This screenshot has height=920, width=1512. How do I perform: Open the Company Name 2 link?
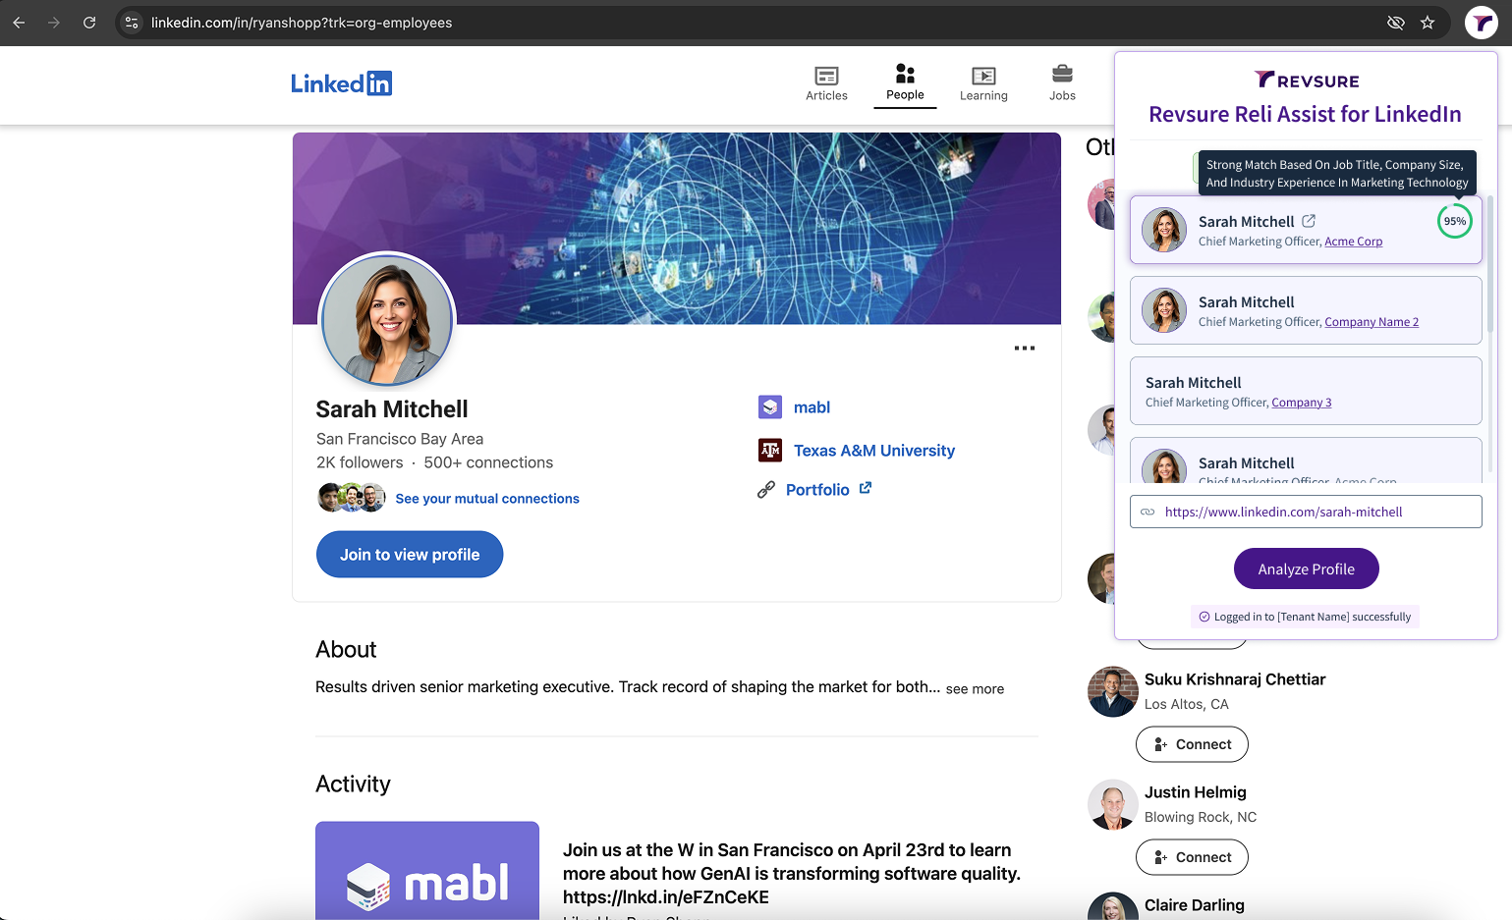1372,322
